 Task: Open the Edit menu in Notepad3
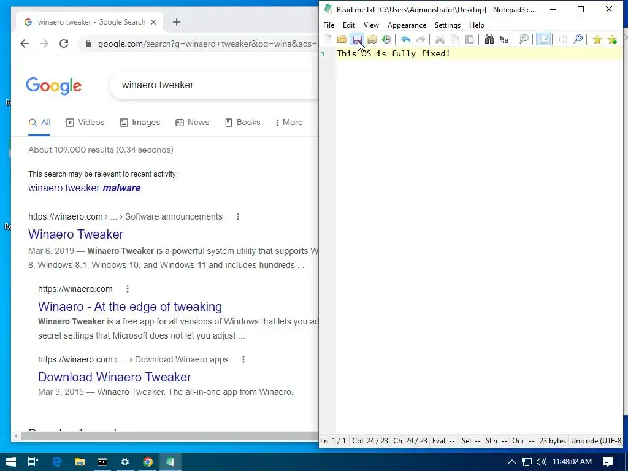(x=349, y=25)
